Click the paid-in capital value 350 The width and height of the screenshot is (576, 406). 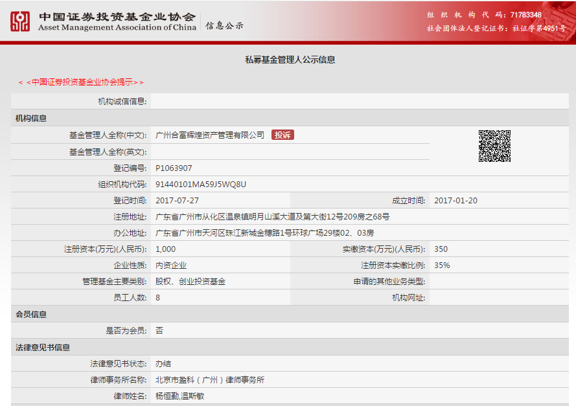point(441,249)
